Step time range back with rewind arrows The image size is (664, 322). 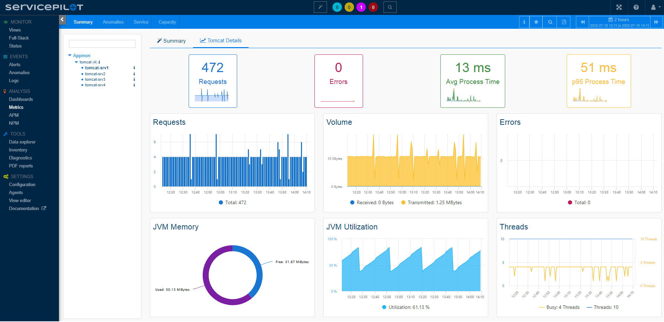583,22
